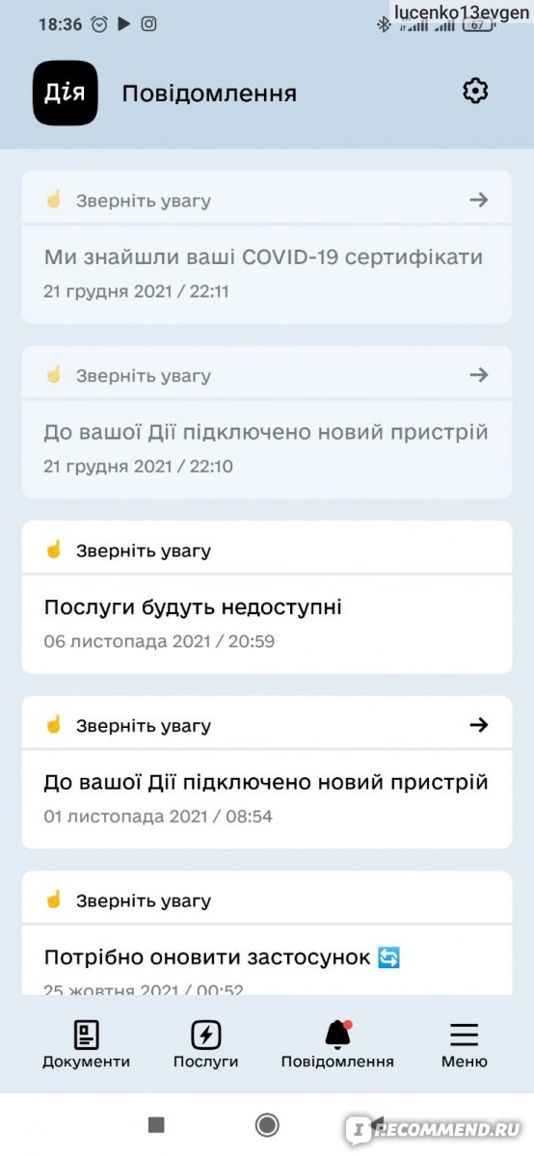
Task: Open 'До вашої Дії підключено' 21 грудня message
Action: click(x=266, y=432)
